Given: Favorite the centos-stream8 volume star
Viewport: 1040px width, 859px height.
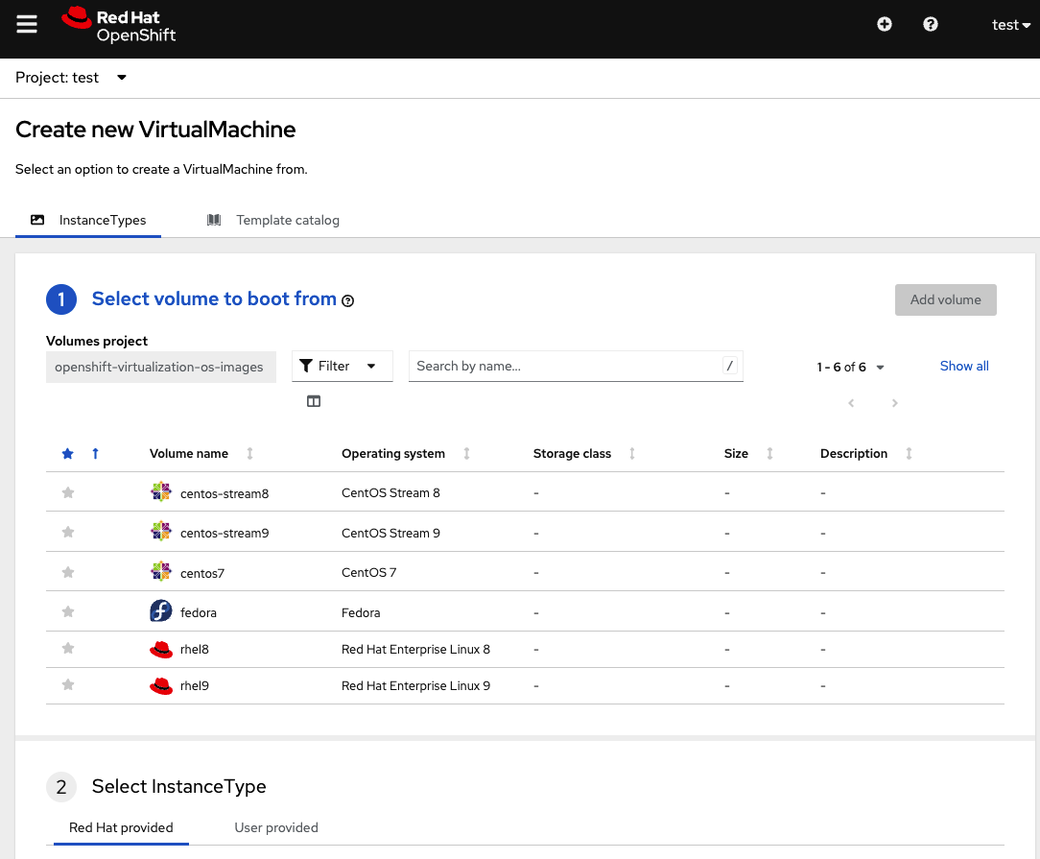Looking at the screenshot, I should point(68,493).
